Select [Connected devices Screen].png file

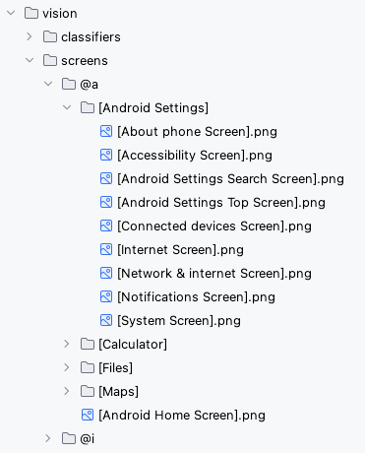[x=214, y=226]
